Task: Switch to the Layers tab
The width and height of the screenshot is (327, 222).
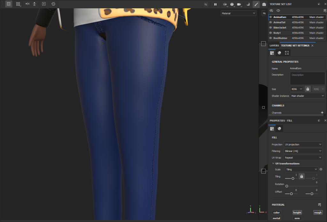Action: point(274,46)
